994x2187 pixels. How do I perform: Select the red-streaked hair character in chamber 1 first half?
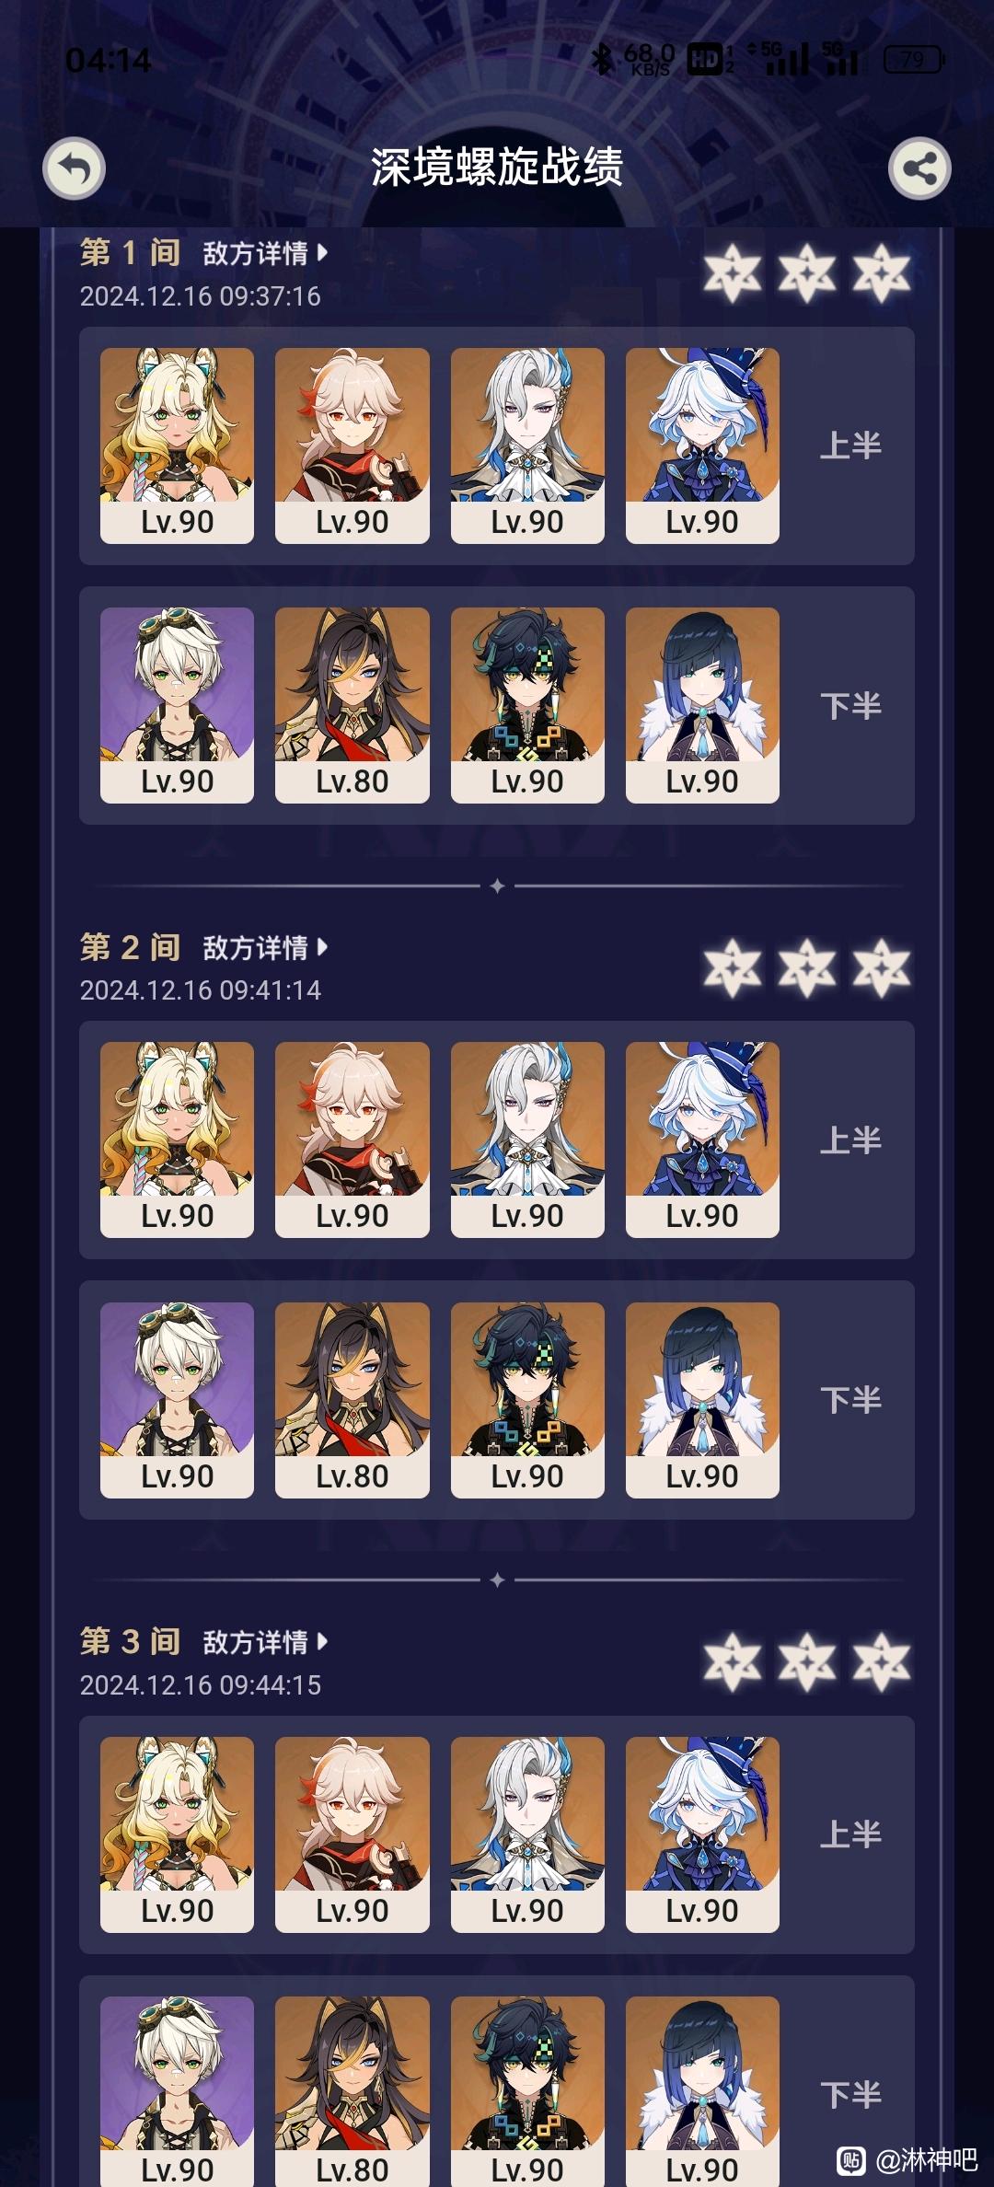tap(353, 445)
